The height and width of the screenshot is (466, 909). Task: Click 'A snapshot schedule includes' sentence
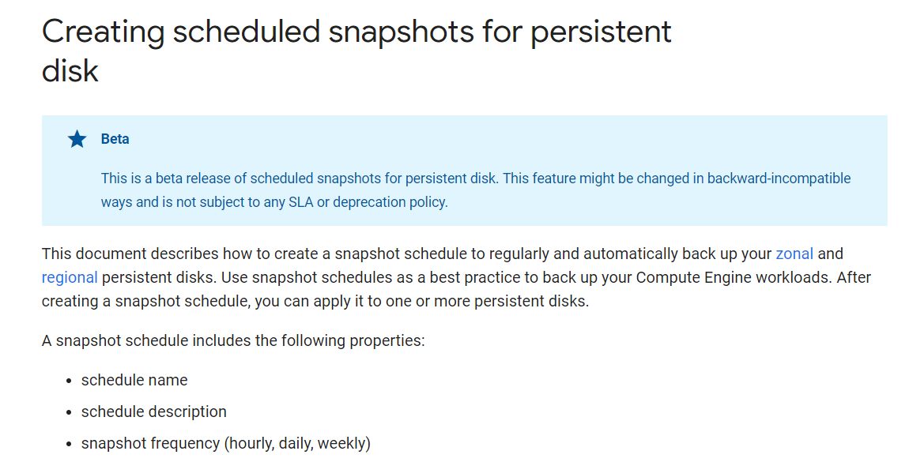point(233,340)
